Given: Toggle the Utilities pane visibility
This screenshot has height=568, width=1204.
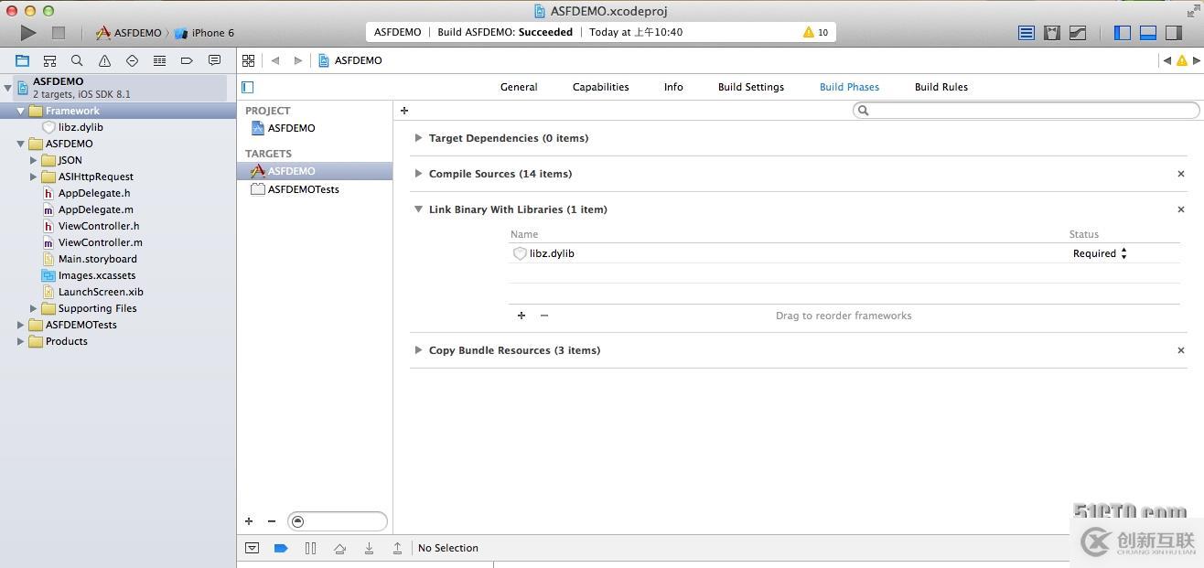Looking at the screenshot, I should pos(1174,33).
